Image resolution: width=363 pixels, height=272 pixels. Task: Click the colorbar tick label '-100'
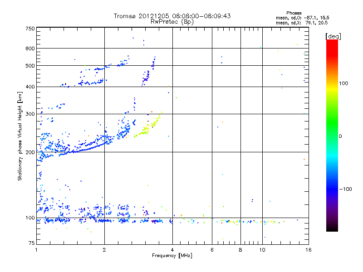tap(345, 189)
